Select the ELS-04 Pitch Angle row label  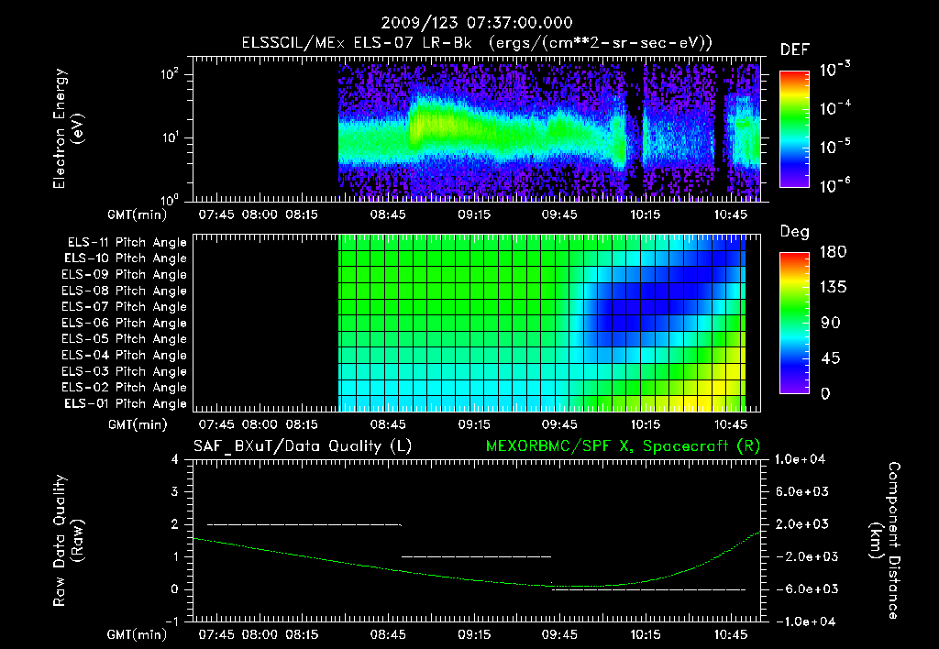click(x=124, y=355)
